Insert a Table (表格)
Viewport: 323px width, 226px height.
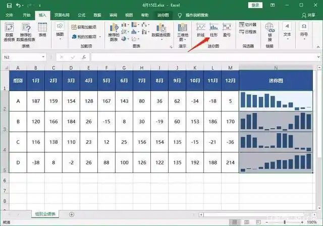coord(42,30)
